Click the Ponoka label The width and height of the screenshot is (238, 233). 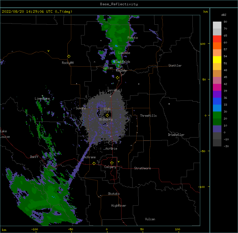[x=133, y=38]
